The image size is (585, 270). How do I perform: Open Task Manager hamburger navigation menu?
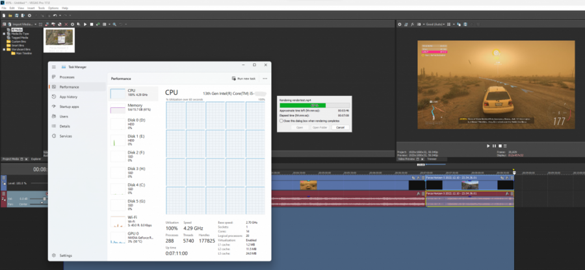click(x=54, y=67)
